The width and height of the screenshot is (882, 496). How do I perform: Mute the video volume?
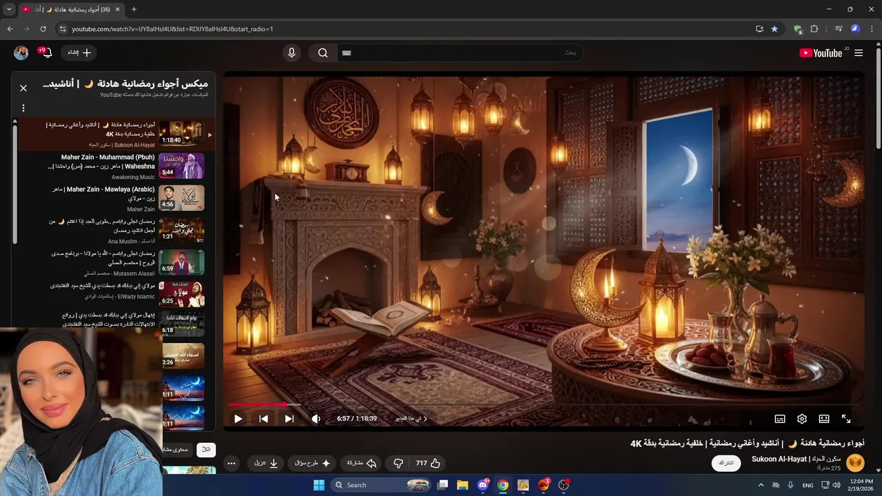tap(316, 419)
